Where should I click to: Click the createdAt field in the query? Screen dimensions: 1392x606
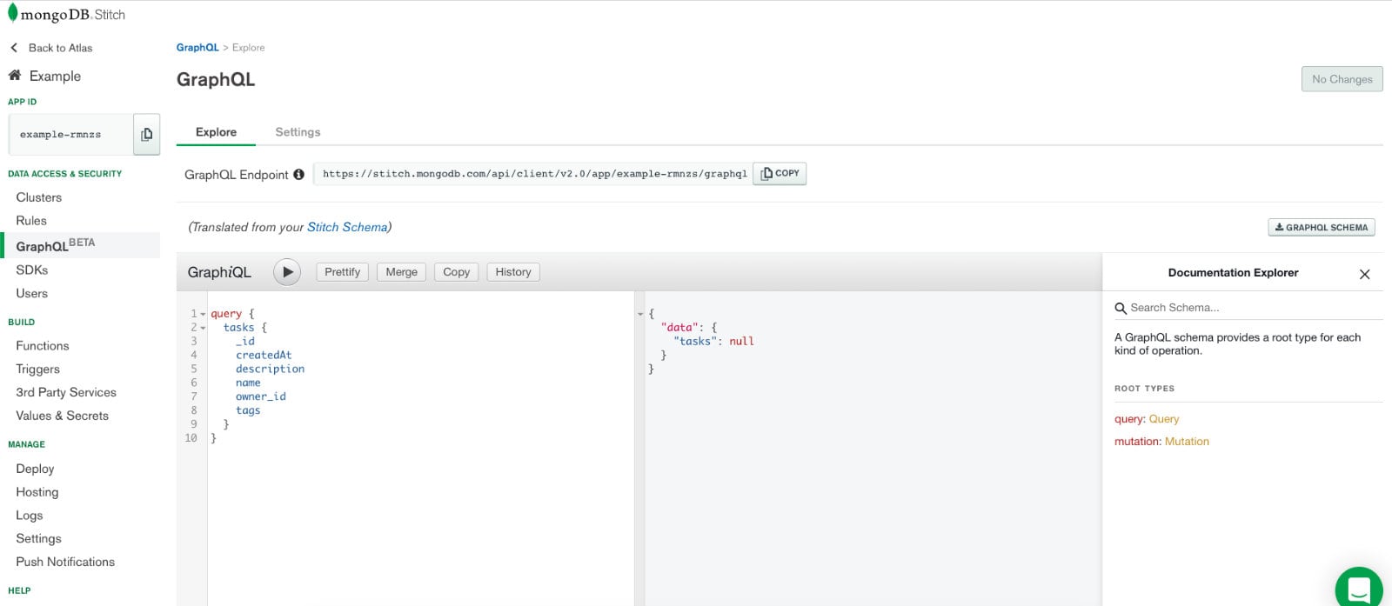coord(264,356)
